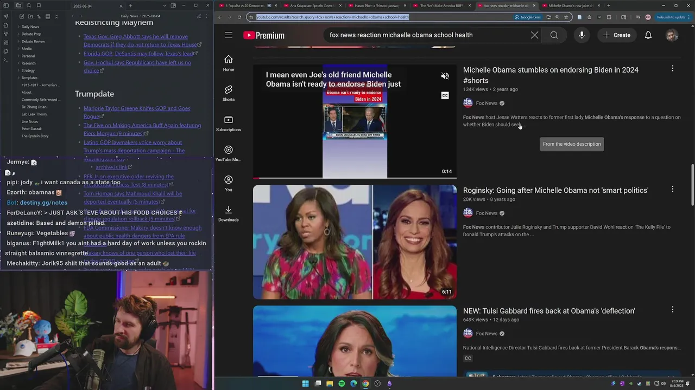Viewport: 695px width, 390px height.
Task: Open Obsidian note more options menu
Action: click(x=207, y=16)
